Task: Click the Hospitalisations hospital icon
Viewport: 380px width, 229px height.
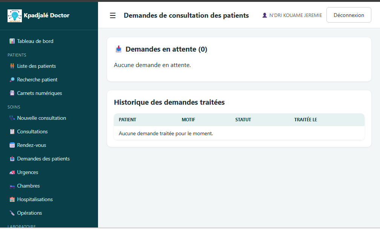Action: point(12,199)
